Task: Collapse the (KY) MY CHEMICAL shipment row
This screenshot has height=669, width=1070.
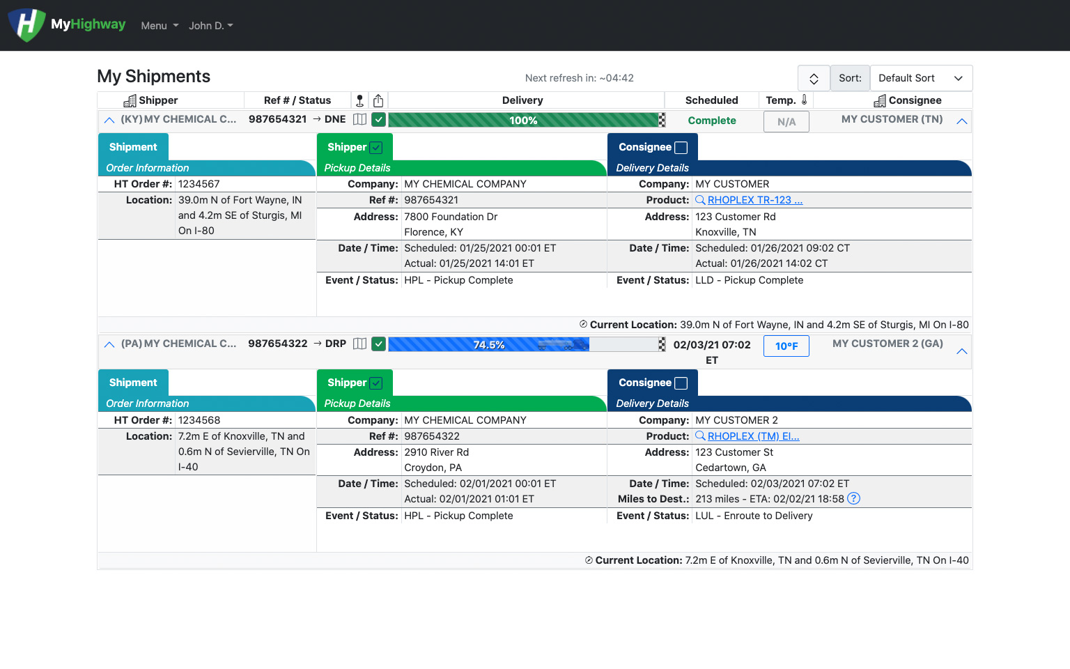Action: click(x=109, y=120)
